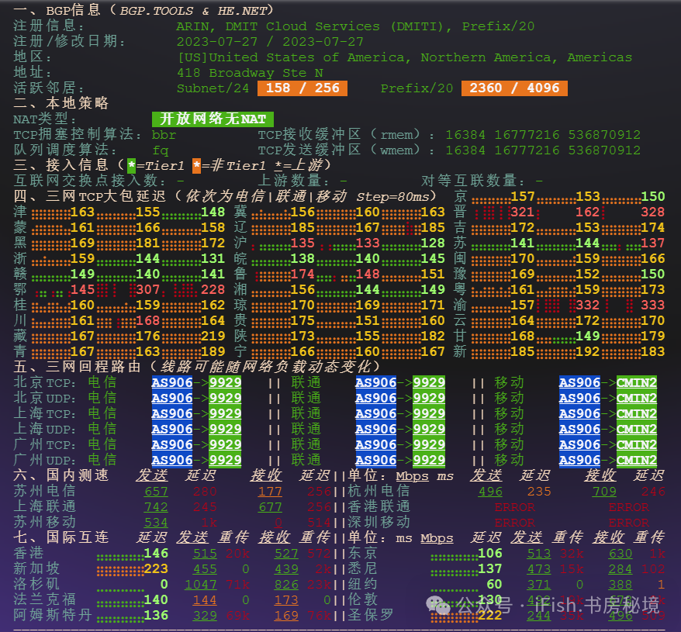The height and width of the screenshot is (632, 681).
Task: Click the orange Prefix/20 2360 / 4096 badge
Action: (514, 88)
